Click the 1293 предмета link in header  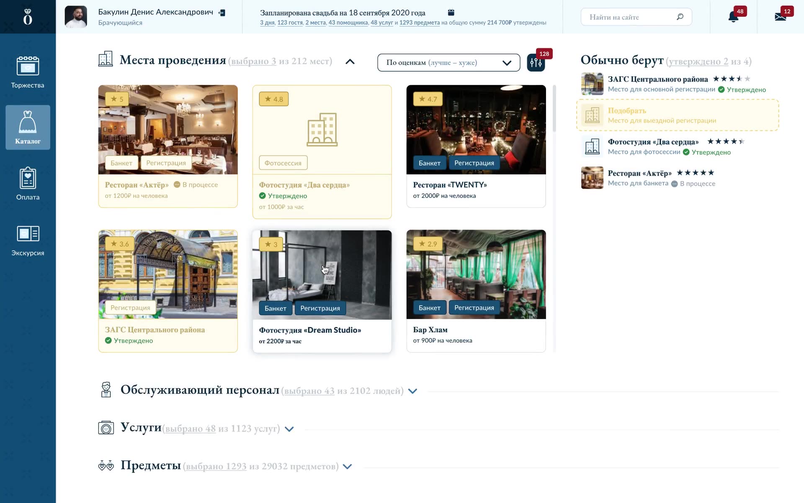pos(420,23)
